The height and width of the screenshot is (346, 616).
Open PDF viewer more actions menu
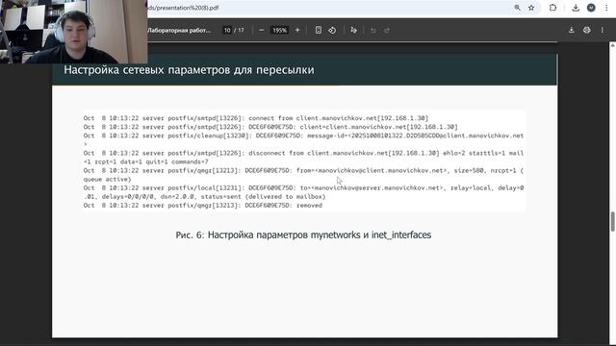(603, 30)
